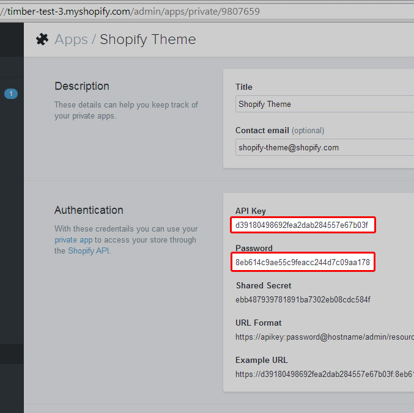Click the Contact email input field
This screenshot has height=413, width=414.
pos(325,147)
